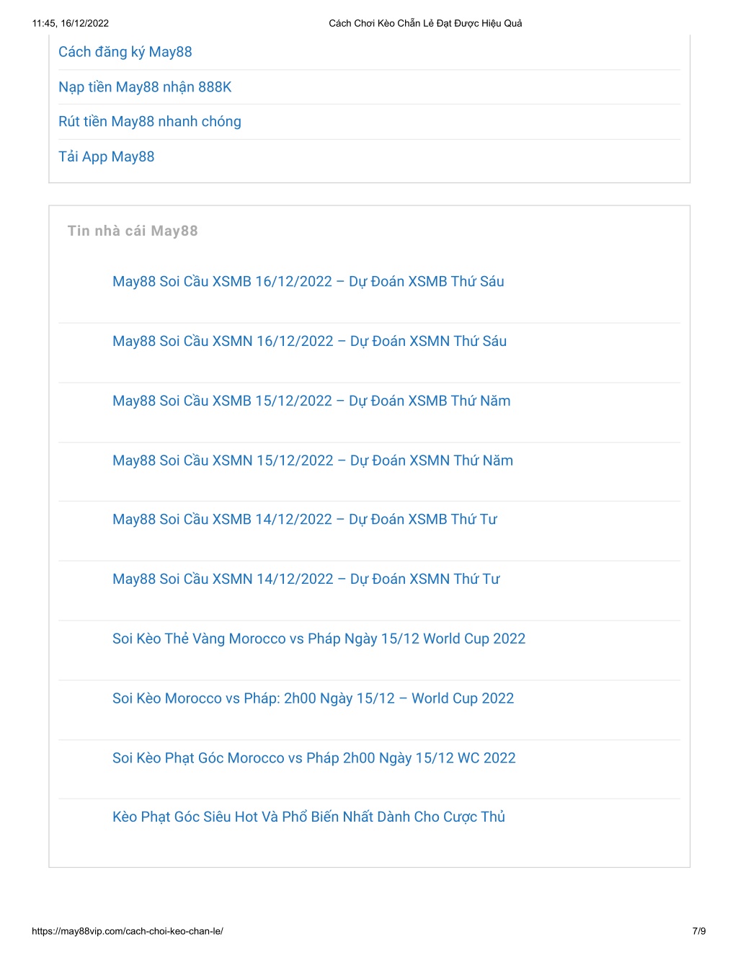This screenshot has width=738, height=955.
Task: Open Nạp tiền May88 nhận 888K link
Action: 145,87
